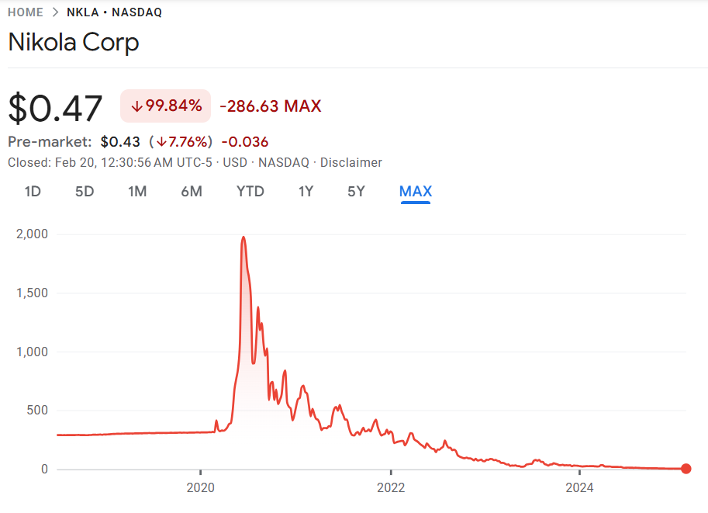Open the Disclaimer link

pos(351,163)
